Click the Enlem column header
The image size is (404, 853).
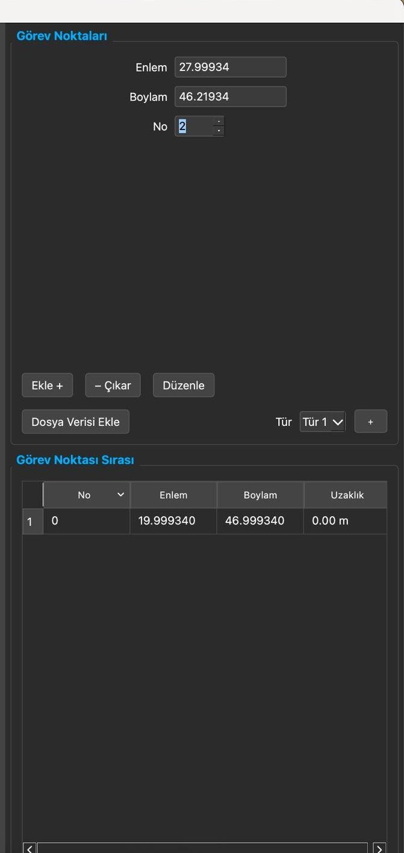click(x=173, y=495)
